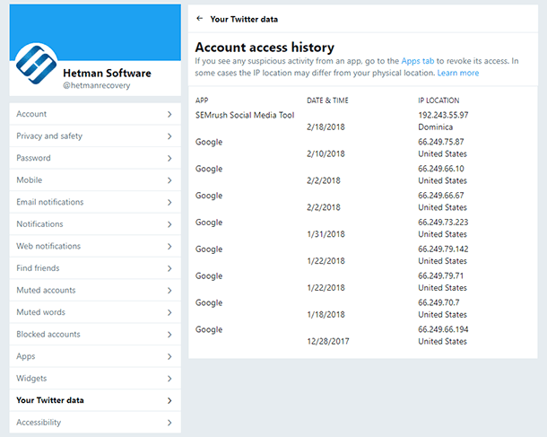Click the Your Twitter data header title
The image size is (547, 437).
[244, 19]
